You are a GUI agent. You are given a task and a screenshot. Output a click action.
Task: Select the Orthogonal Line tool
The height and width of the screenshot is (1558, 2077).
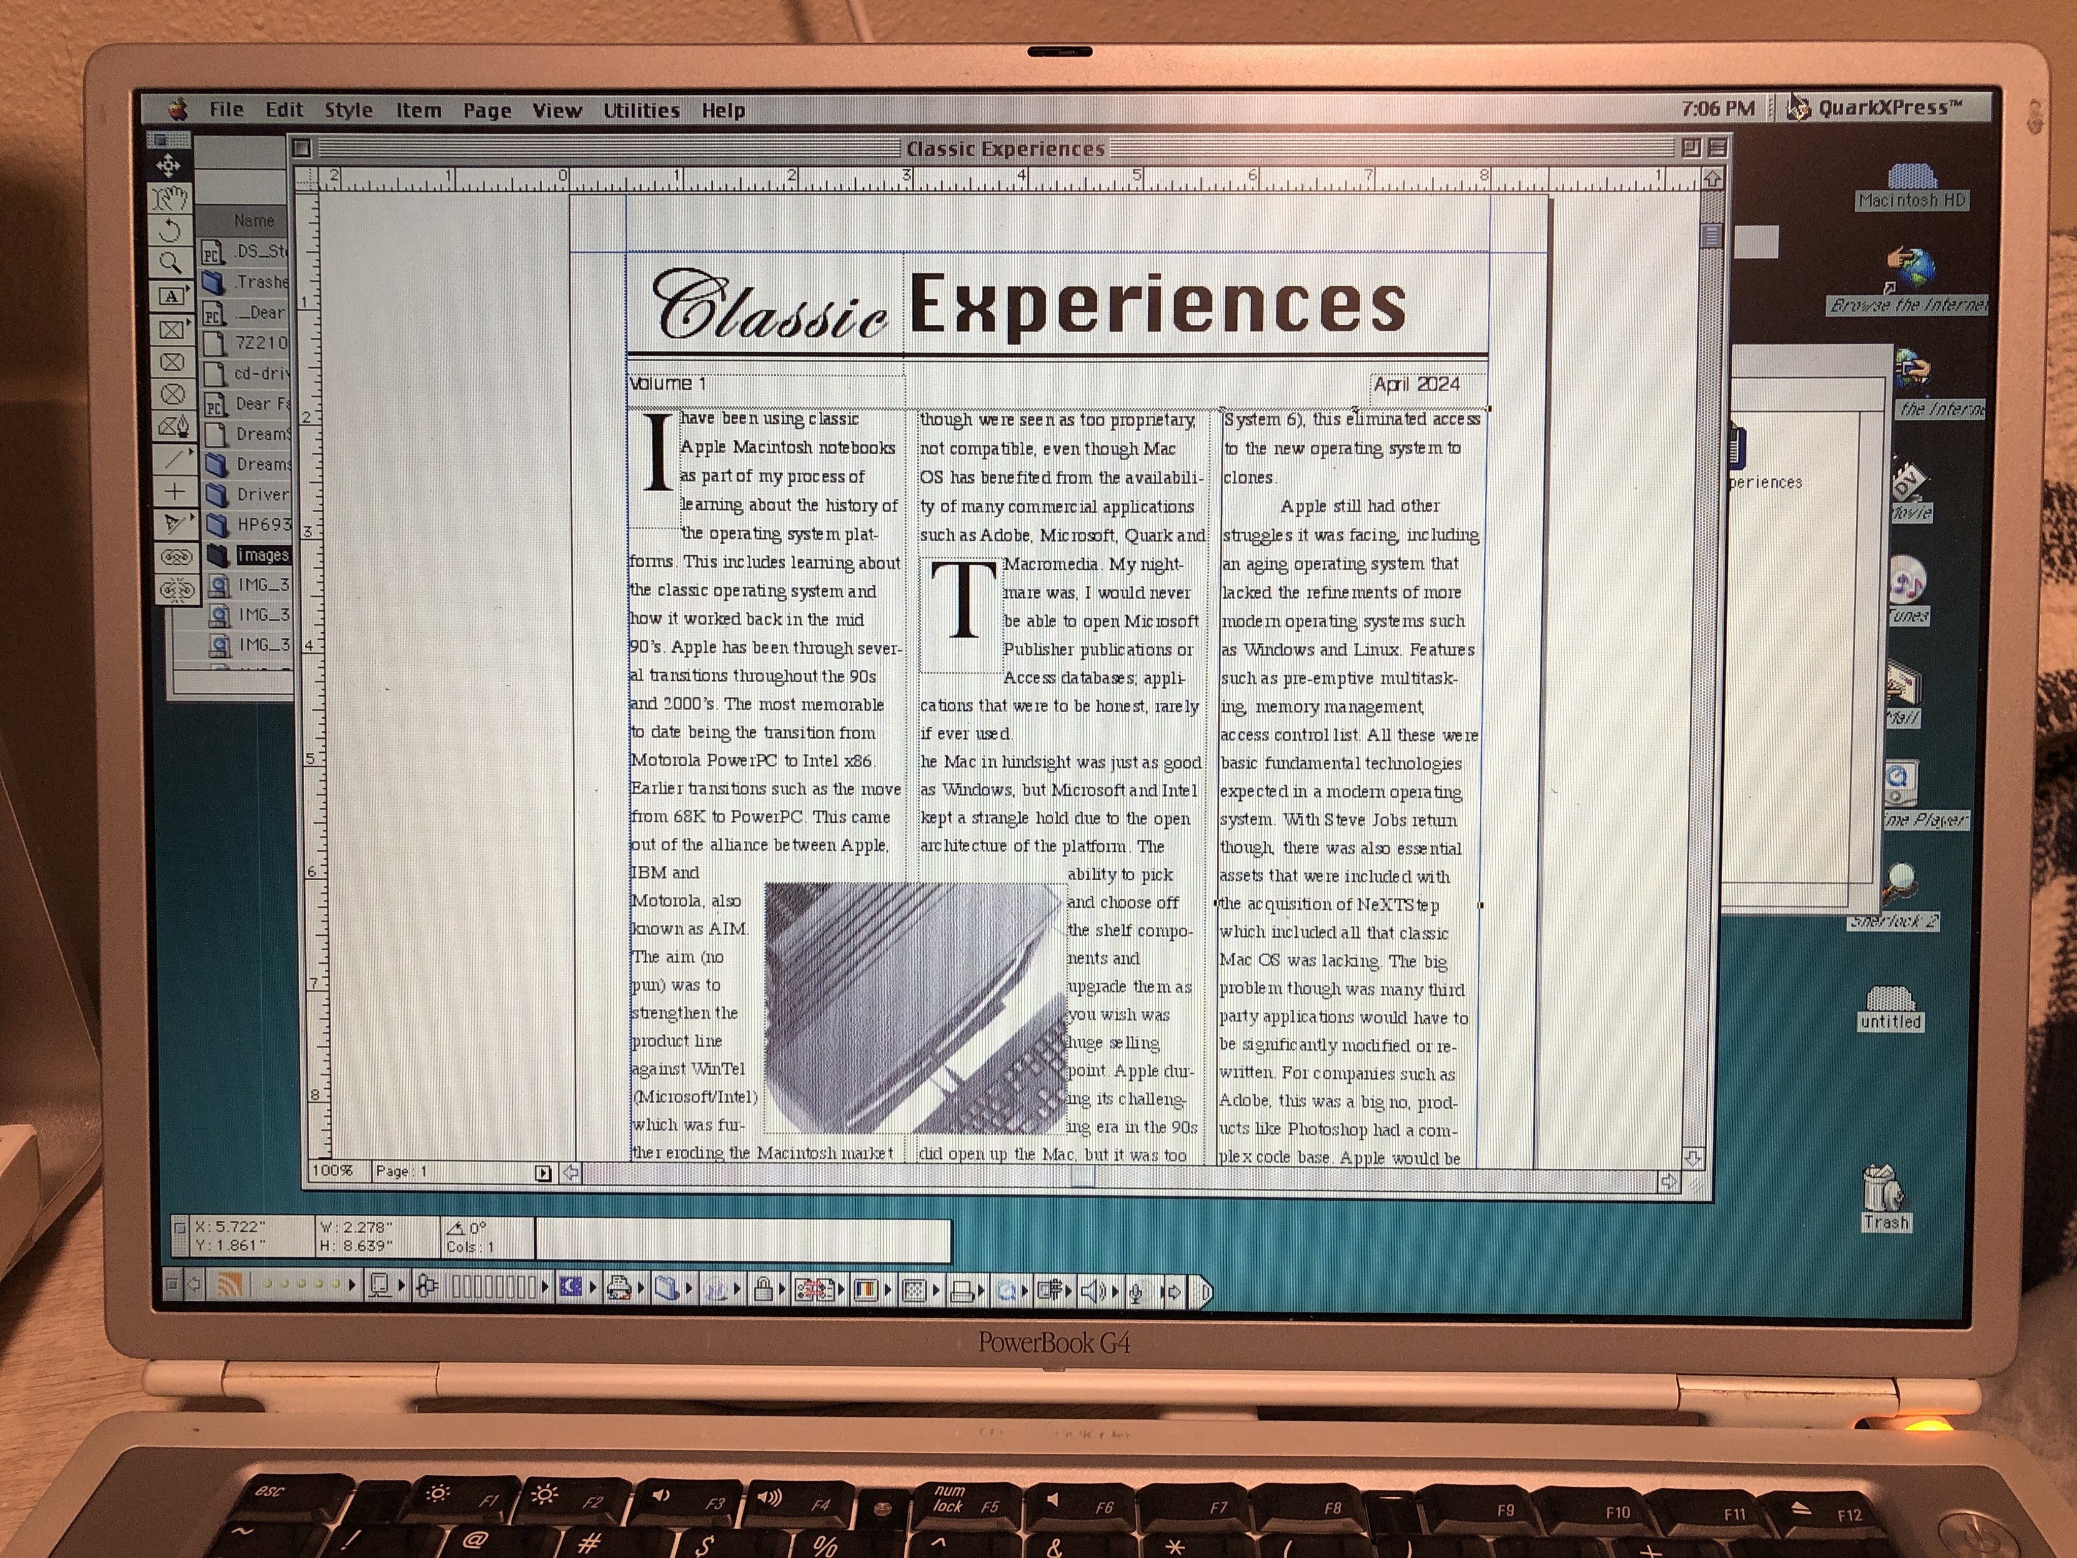pos(175,490)
